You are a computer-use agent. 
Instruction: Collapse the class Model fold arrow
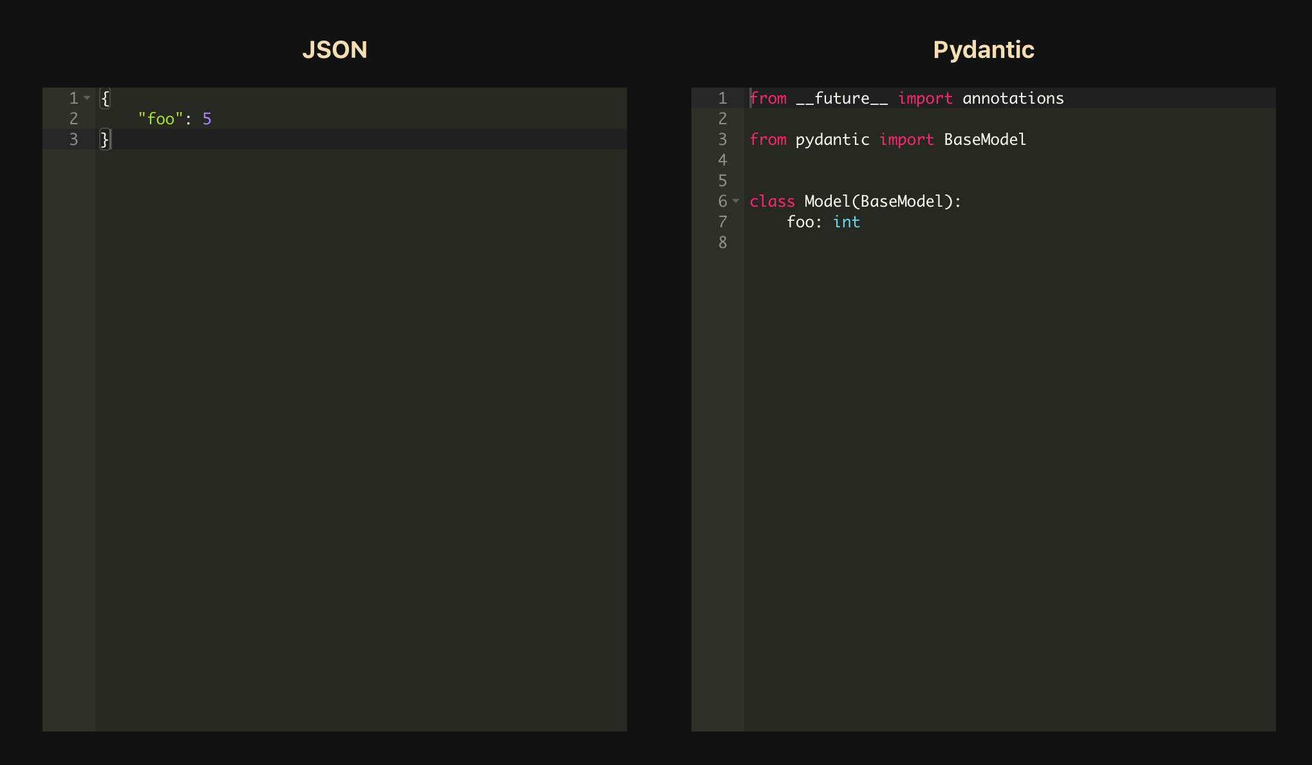click(x=736, y=201)
